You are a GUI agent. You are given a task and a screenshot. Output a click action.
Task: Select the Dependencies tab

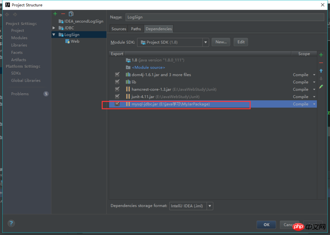[159, 29]
